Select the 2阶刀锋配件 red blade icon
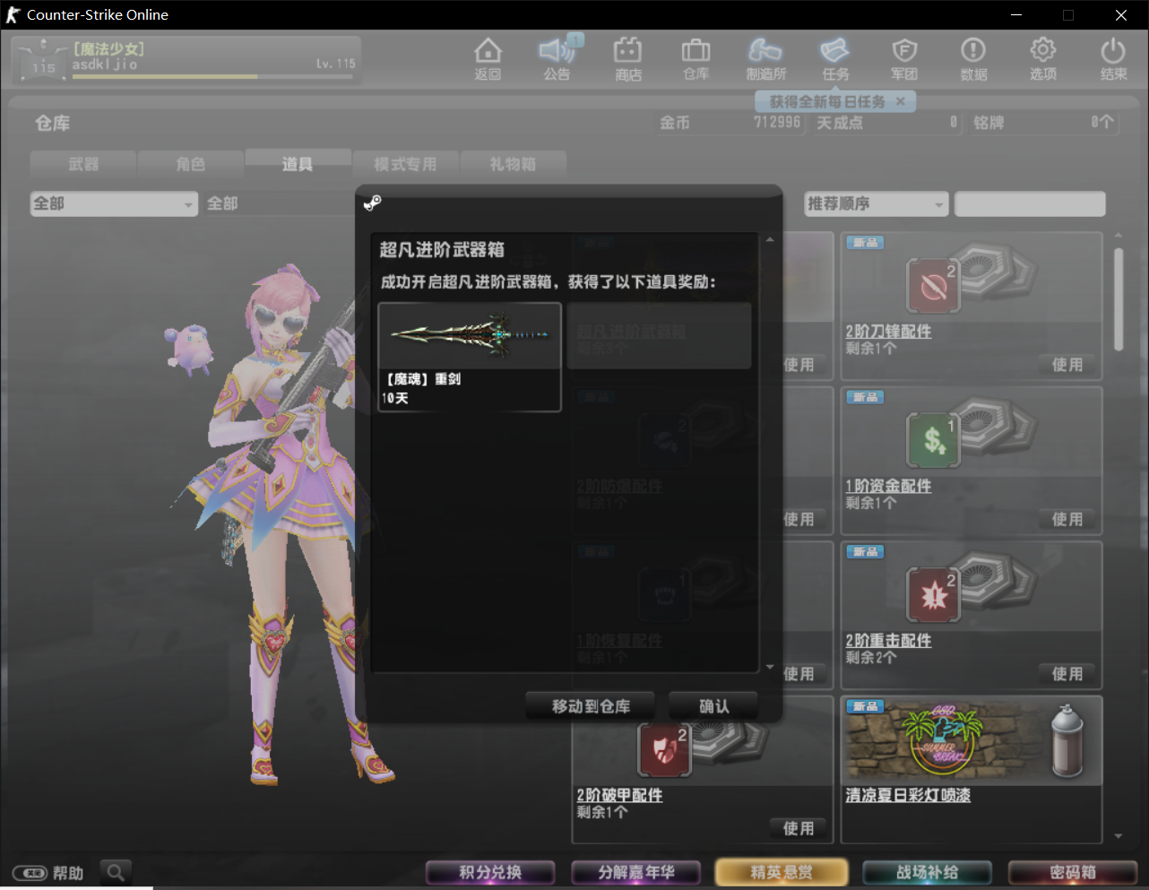Image resolution: width=1149 pixels, height=890 pixels. 932,285
